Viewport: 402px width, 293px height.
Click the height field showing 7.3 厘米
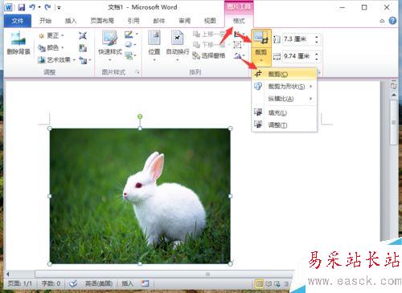(x=297, y=39)
